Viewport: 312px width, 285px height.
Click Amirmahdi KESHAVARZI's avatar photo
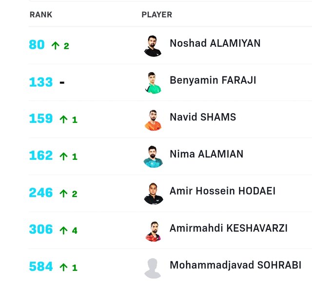(153, 230)
